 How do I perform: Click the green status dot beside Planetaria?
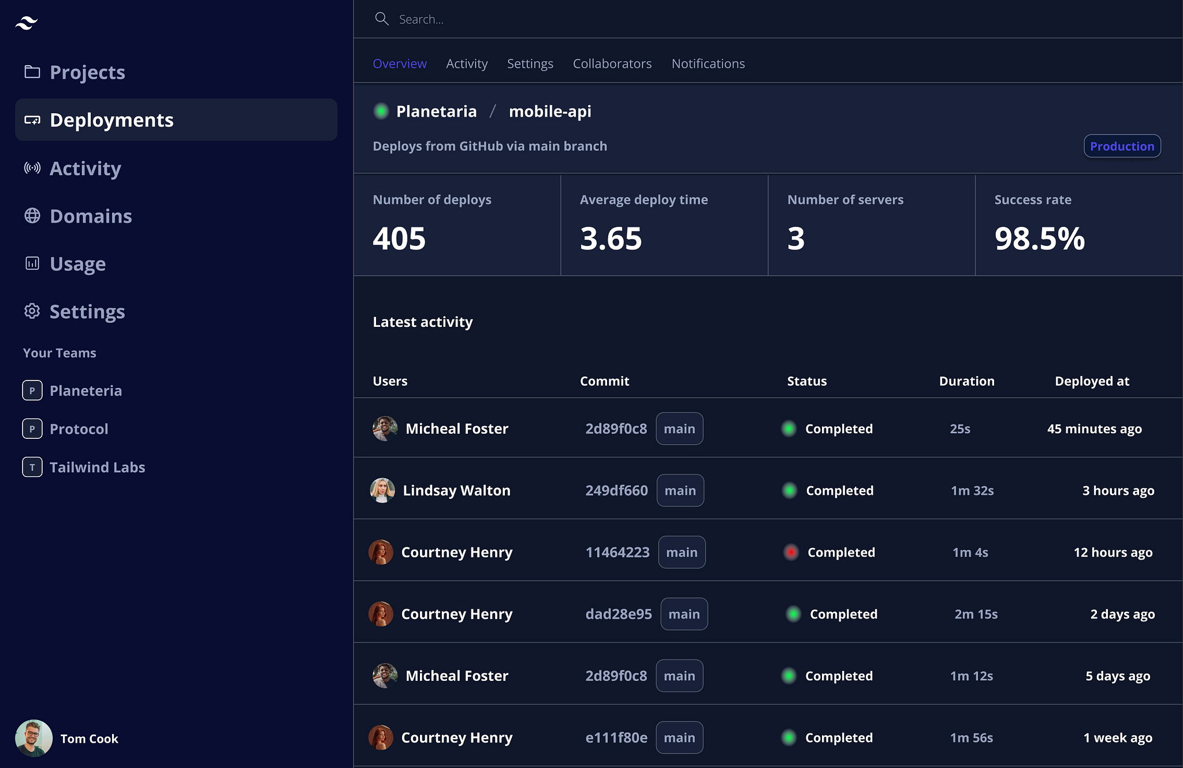coord(381,111)
